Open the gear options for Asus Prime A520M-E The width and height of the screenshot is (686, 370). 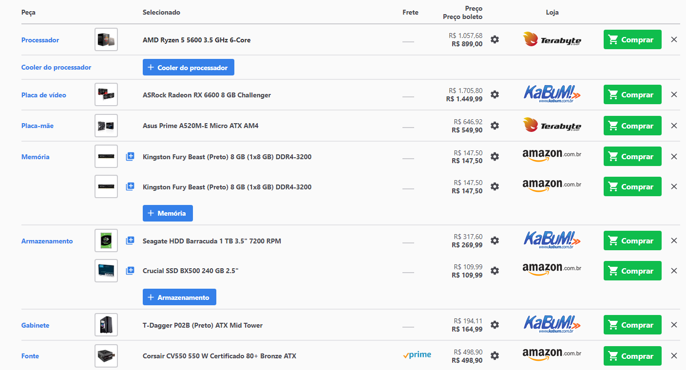click(x=495, y=126)
